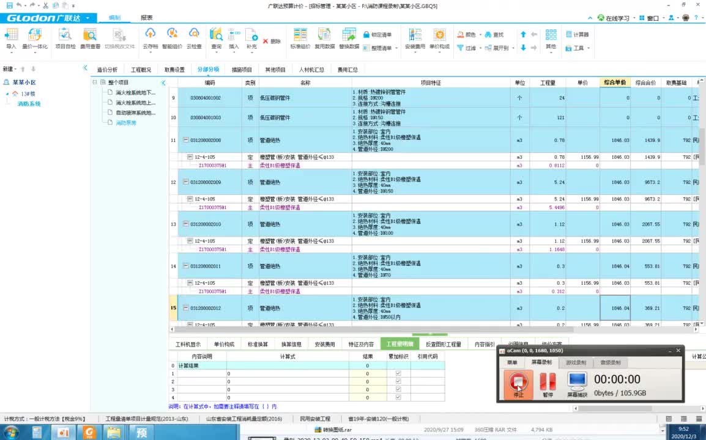Open 标准组价 standard pricing

pyautogui.click(x=300, y=38)
